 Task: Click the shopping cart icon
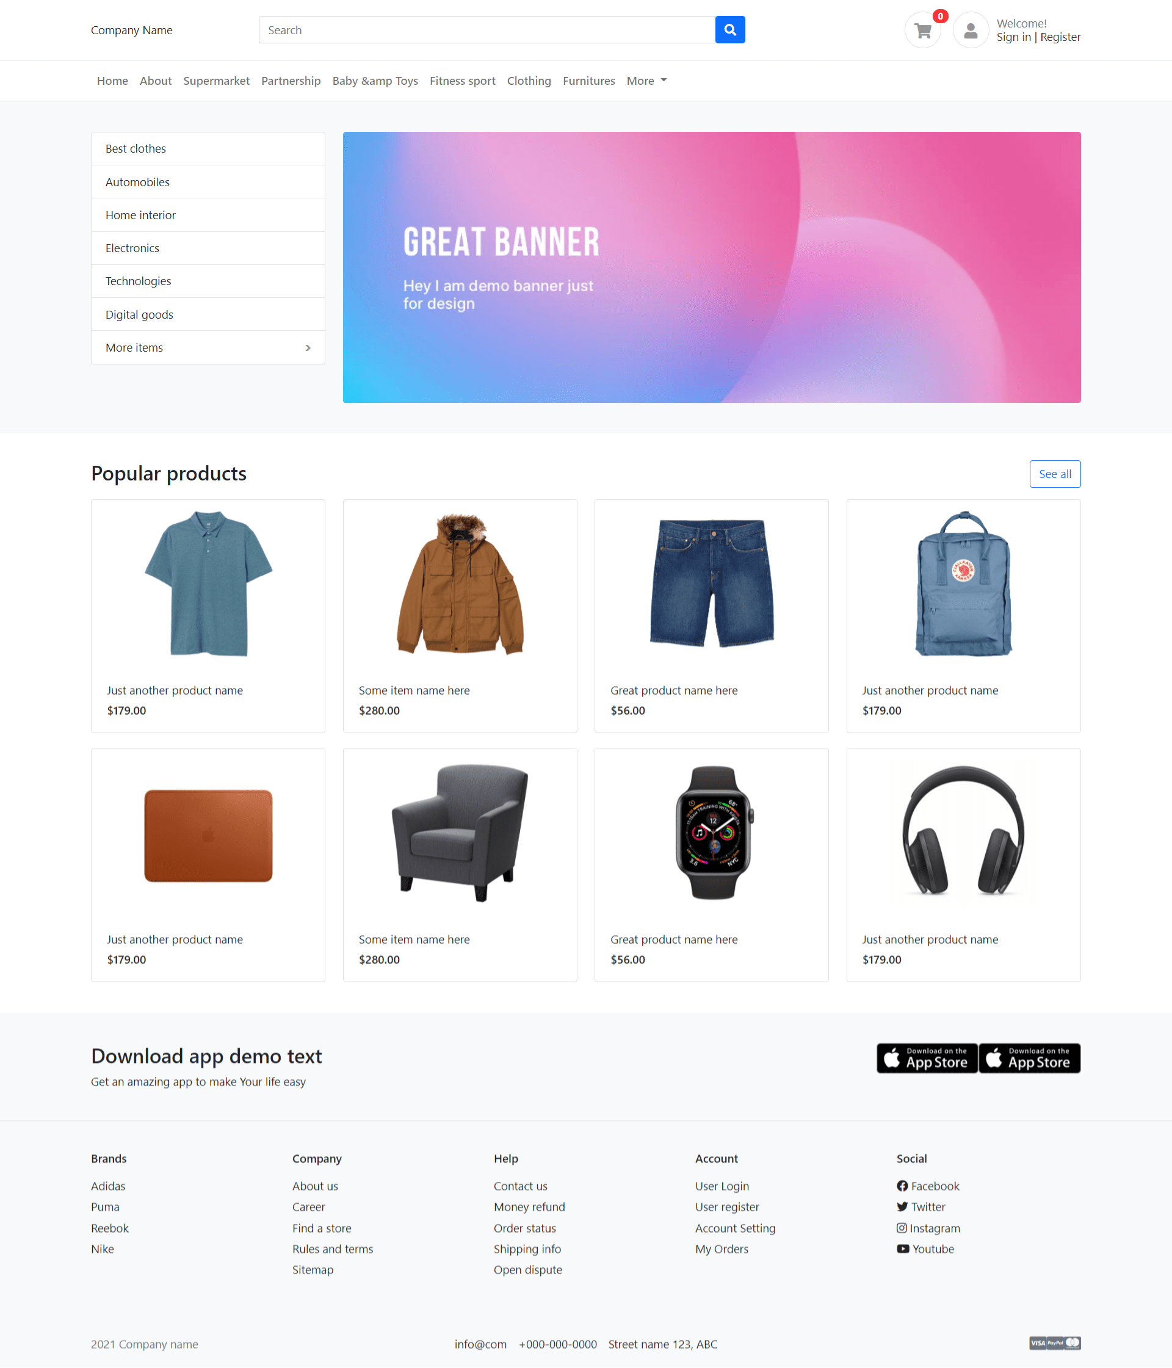pos(923,29)
